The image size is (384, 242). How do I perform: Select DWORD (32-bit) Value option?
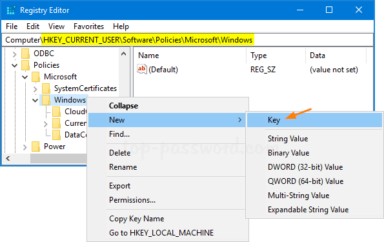tap(305, 167)
